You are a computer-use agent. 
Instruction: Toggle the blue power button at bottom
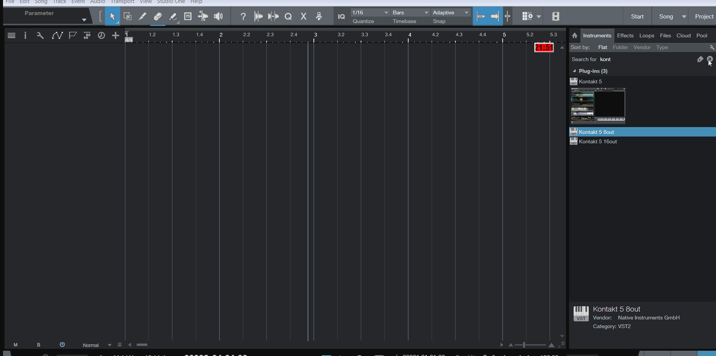[x=62, y=345]
